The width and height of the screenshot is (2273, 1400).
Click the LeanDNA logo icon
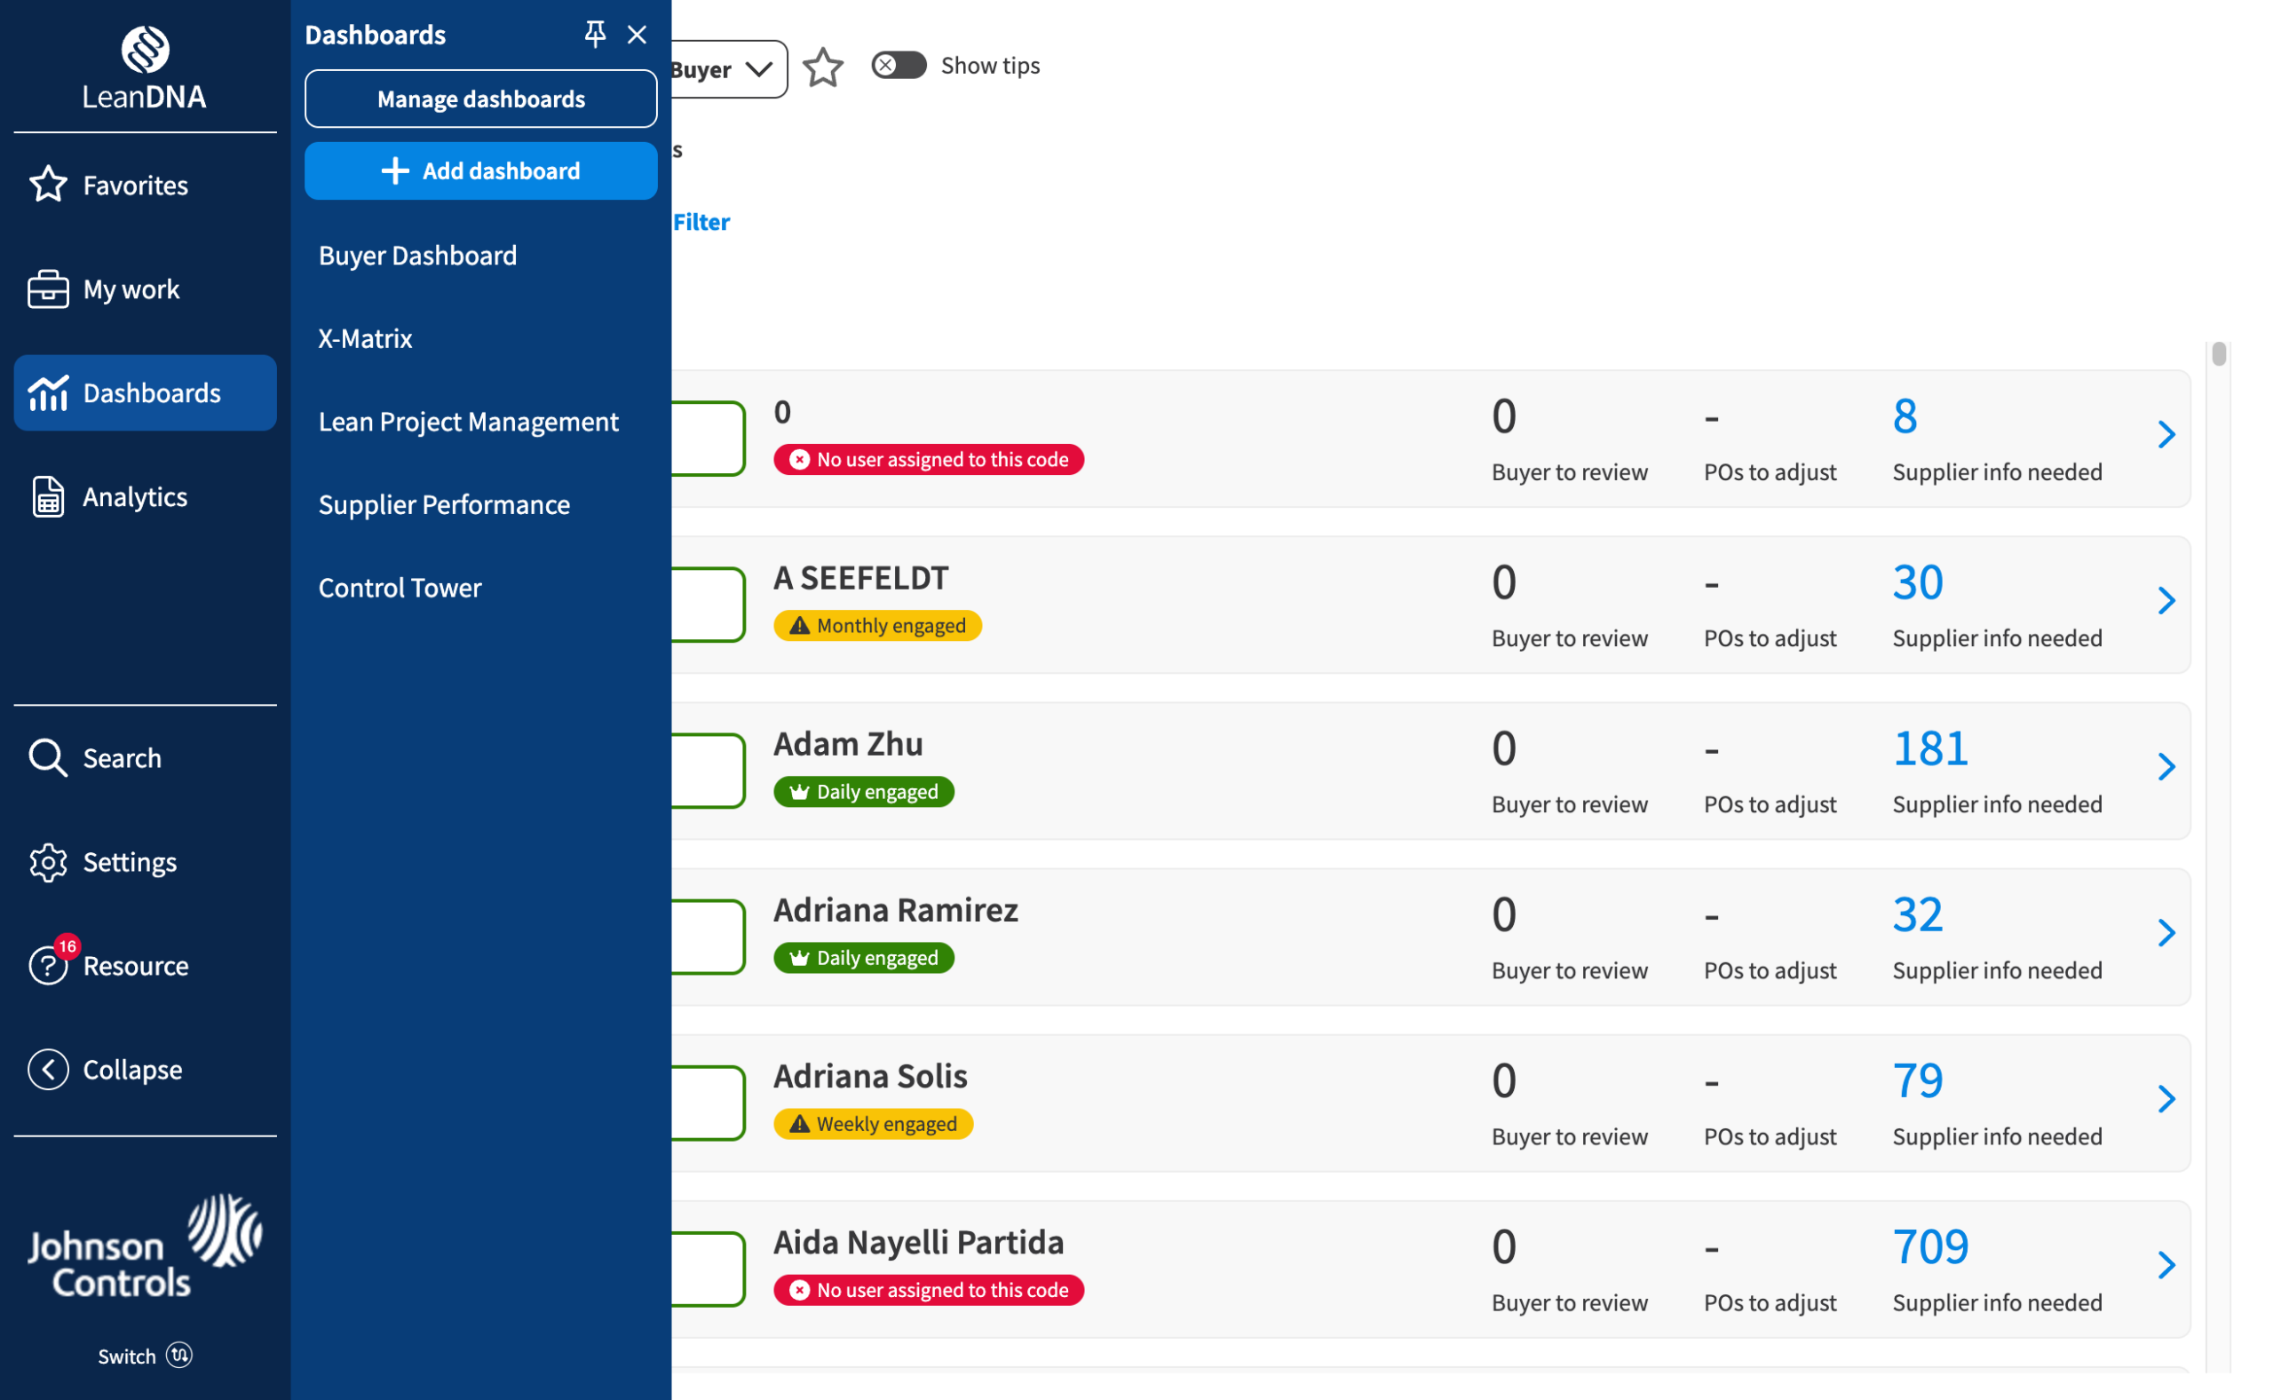(146, 48)
